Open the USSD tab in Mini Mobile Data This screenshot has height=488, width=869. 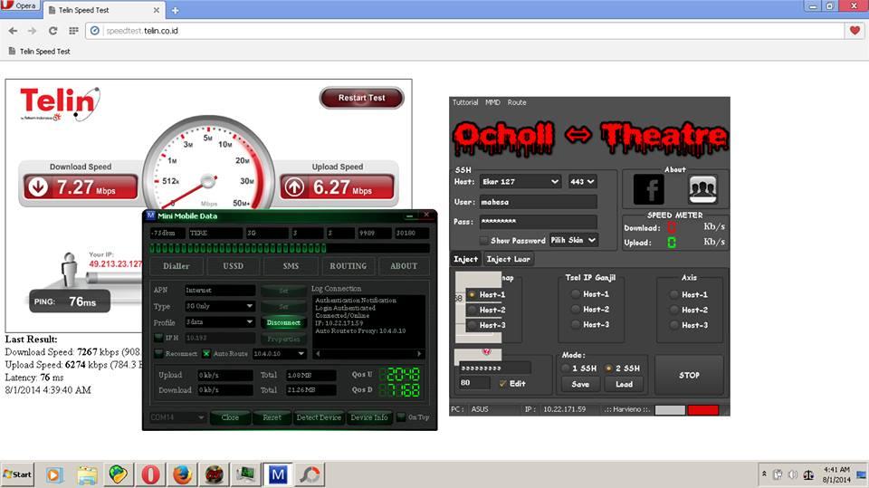(234, 266)
